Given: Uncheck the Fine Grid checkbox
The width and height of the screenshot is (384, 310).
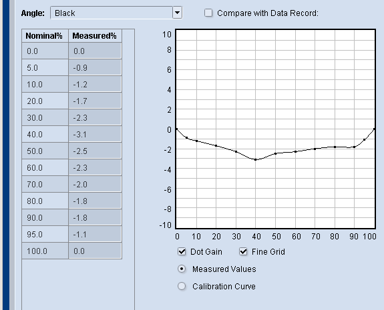Looking at the screenshot, I should pyautogui.click(x=243, y=251).
